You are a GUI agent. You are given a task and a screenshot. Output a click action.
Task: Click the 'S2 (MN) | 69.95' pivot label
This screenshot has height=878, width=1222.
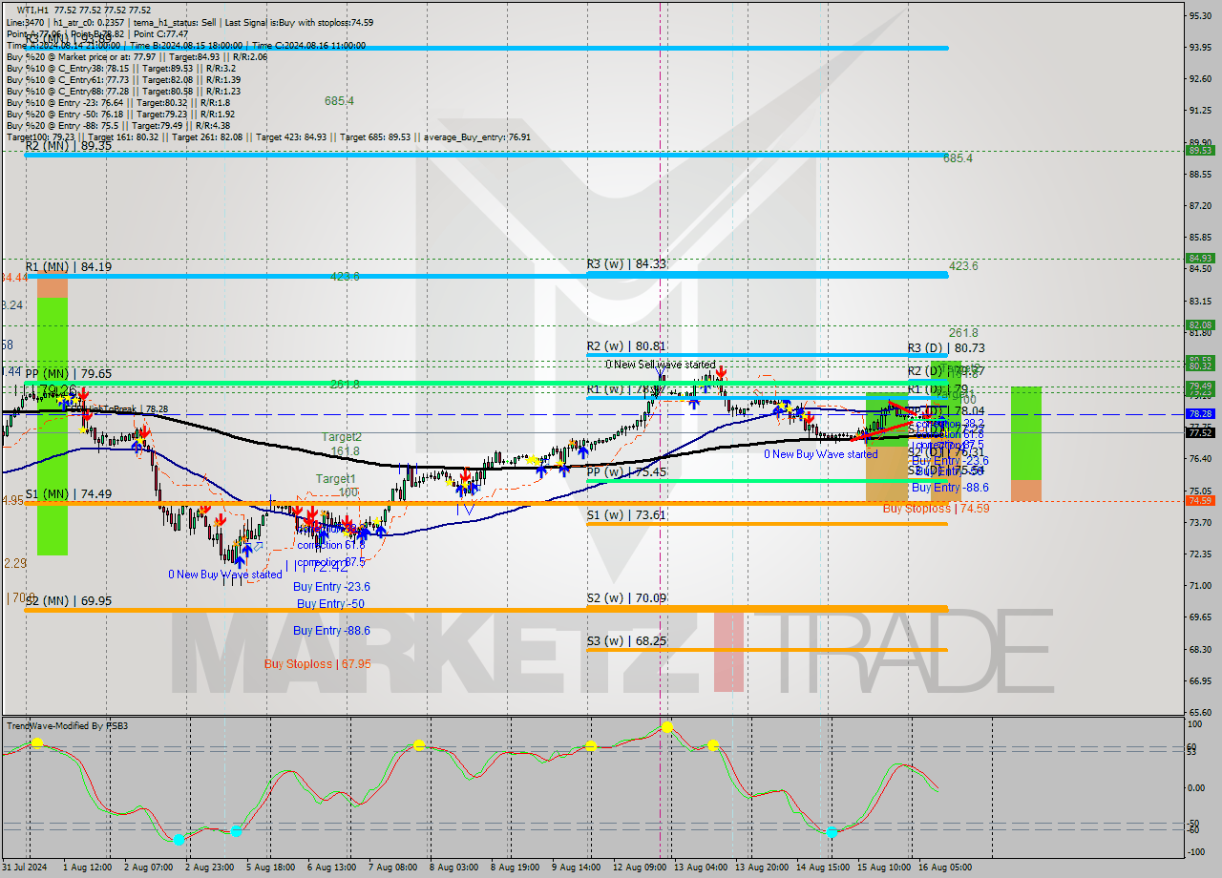point(68,601)
